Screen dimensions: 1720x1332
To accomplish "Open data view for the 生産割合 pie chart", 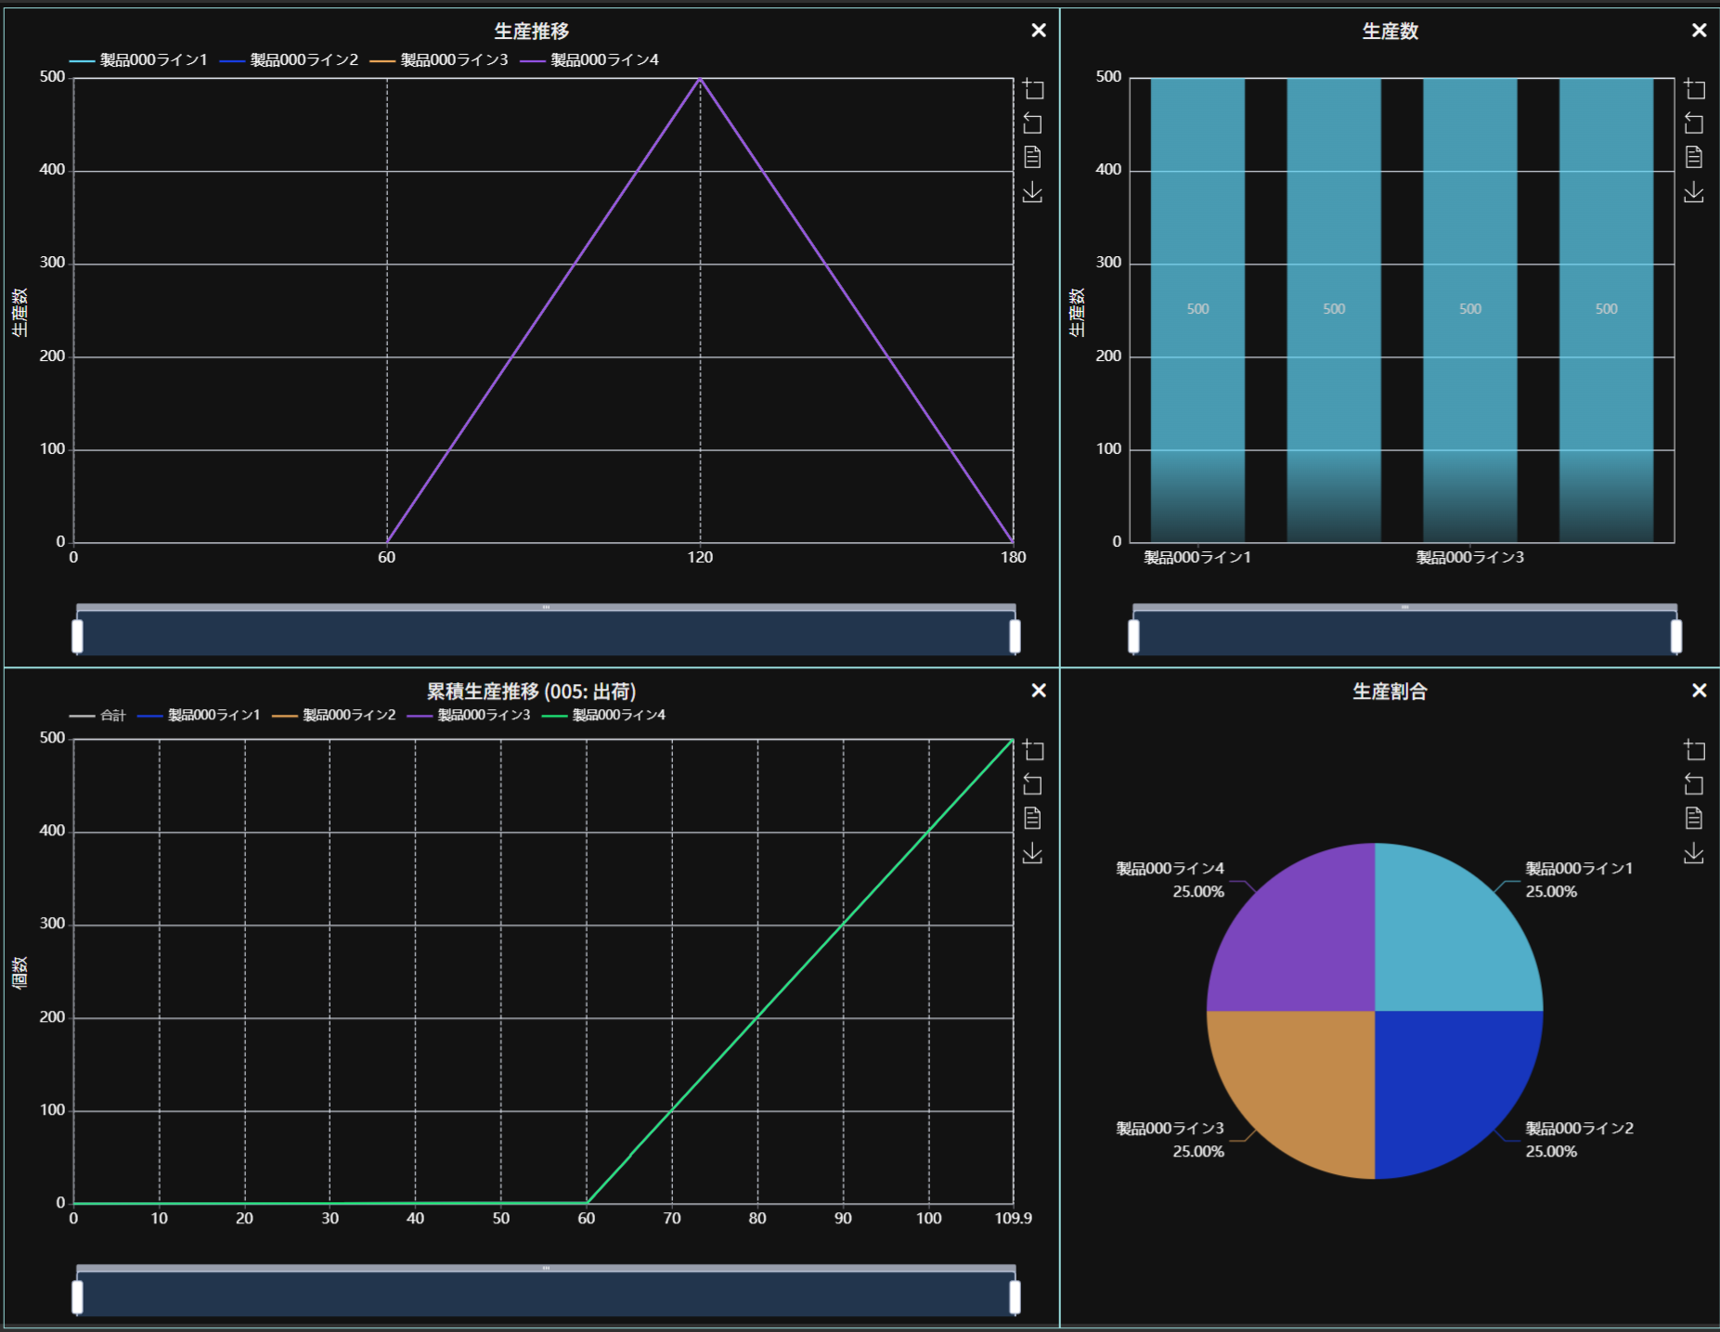I will (x=1694, y=818).
